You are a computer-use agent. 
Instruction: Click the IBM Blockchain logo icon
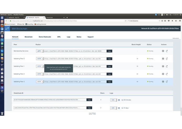(7, 28)
